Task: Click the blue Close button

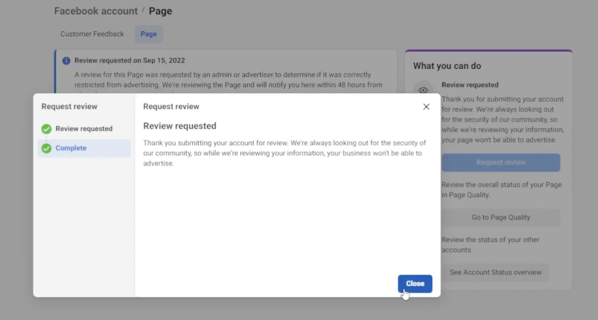Action: (x=415, y=284)
